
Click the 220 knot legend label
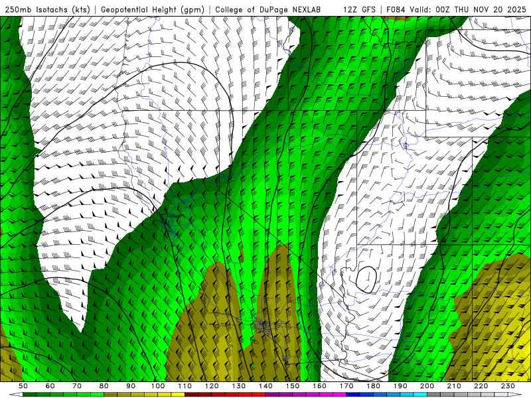481,386
